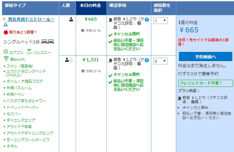Click ミニバー amenity item
The width and height of the screenshot is (234, 152).
pyautogui.click(x=13, y=114)
